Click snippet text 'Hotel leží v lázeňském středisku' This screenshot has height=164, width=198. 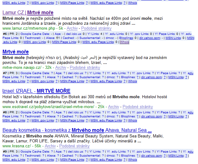(x=31, y=97)
